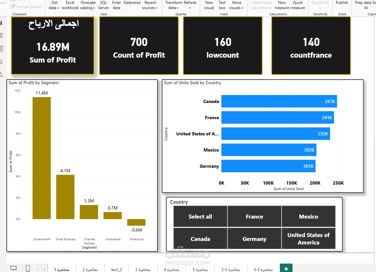Image resolution: width=376 pixels, height=272 pixels.
Task: Expand the Refresh dropdown arrow
Action: point(190,8)
